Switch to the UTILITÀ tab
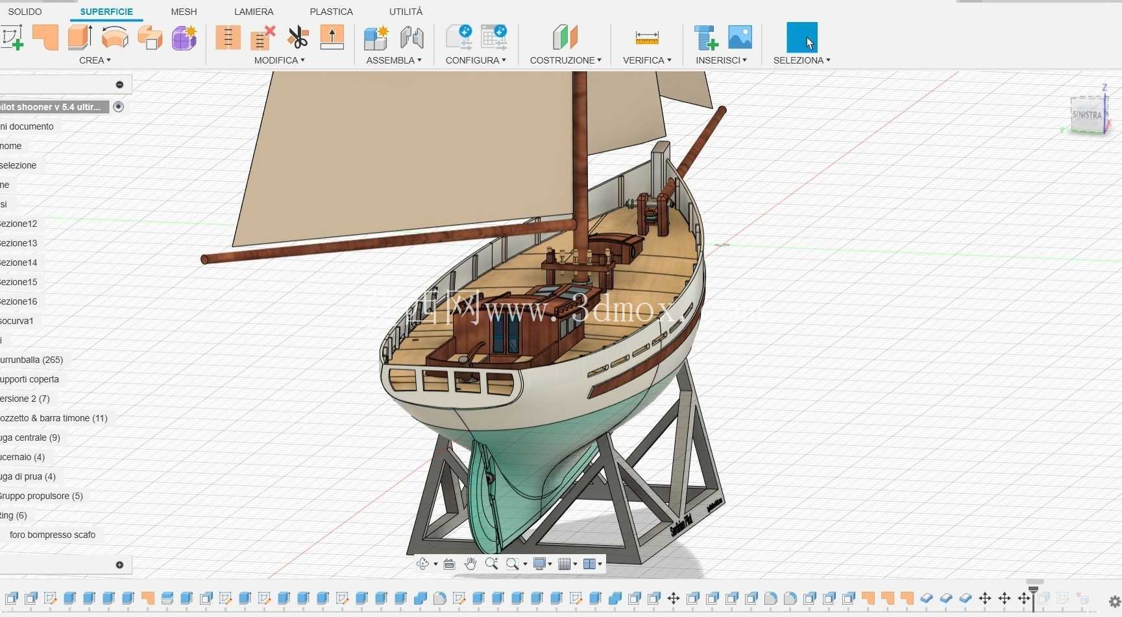The height and width of the screenshot is (617, 1122). click(x=406, y=12)
